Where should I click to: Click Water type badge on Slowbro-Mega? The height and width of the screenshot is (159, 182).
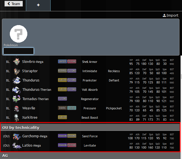(x=62, y=61)
